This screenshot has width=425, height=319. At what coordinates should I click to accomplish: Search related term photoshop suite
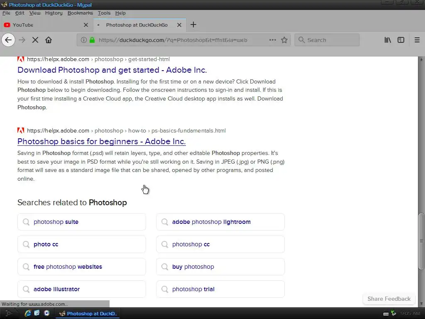tap(82, 222)
